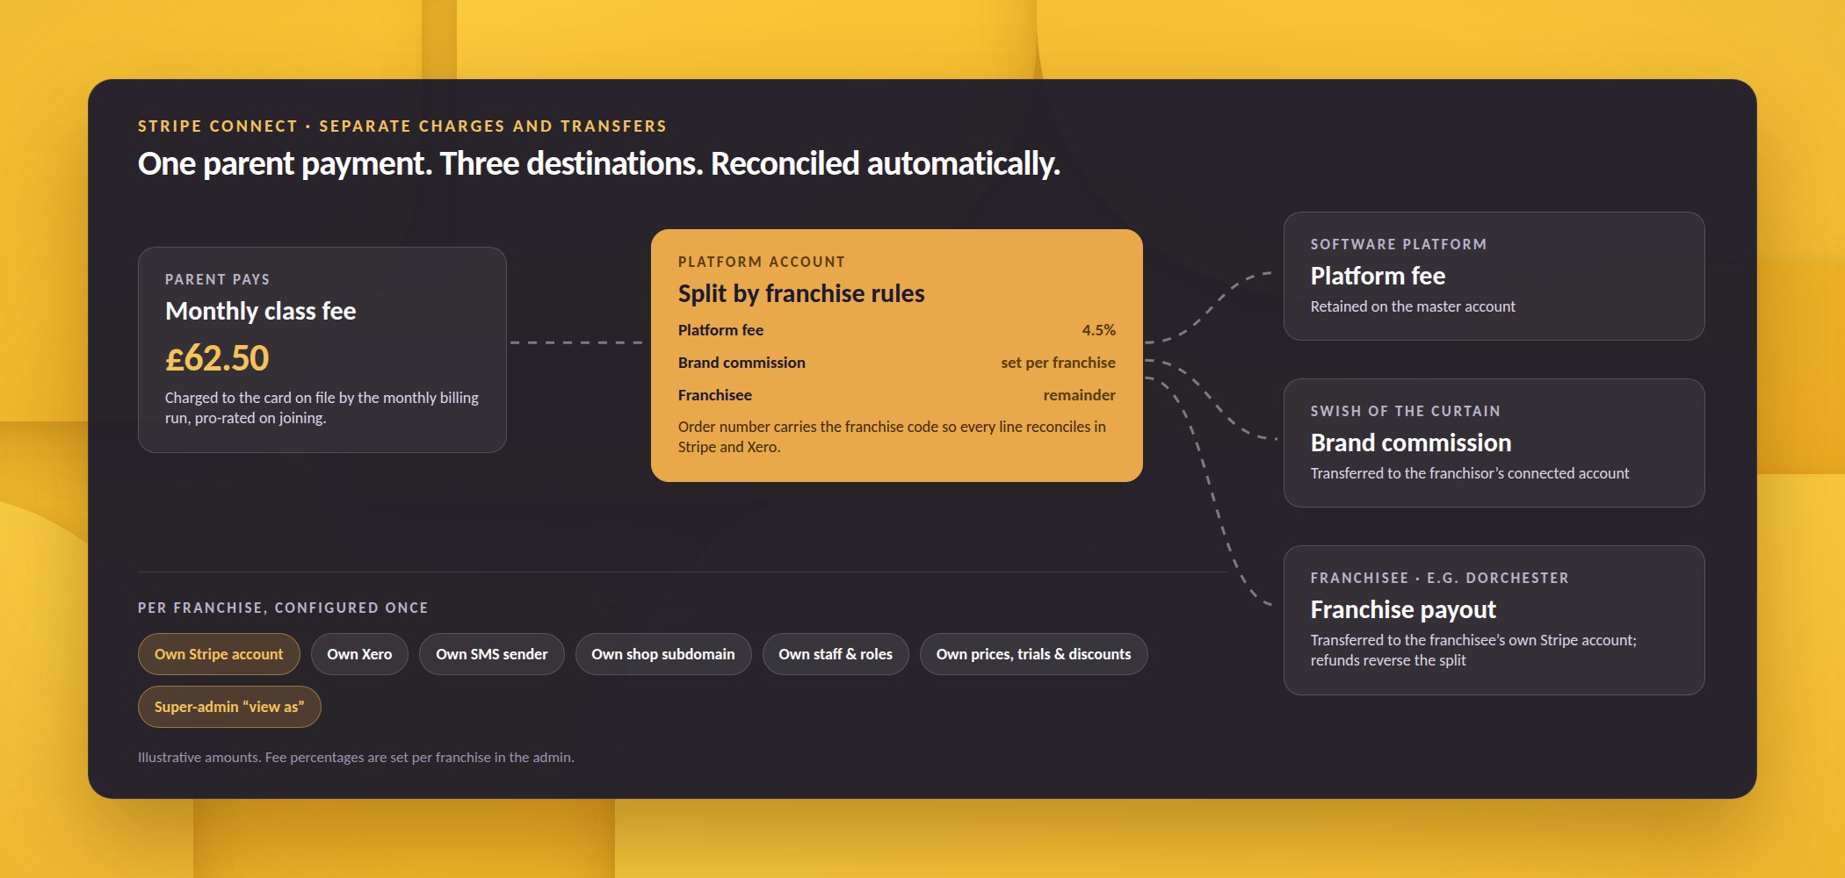Click Own prices, trials & discounts pill
This screenshot has height=878, width=1845.
[x=1033, y=654]
